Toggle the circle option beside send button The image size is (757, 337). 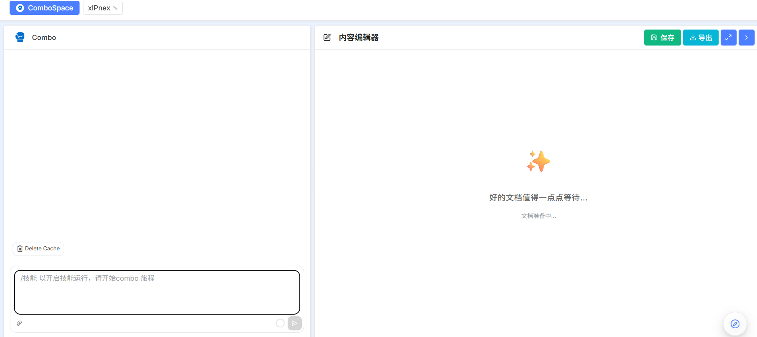coord(280,323)
